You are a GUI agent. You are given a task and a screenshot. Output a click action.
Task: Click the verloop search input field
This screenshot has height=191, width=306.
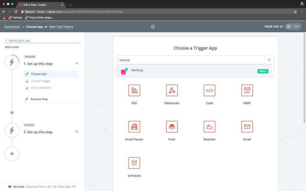(x=191, y=60)
